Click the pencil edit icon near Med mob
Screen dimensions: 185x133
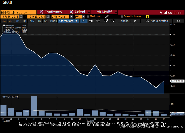click(107, 17)
